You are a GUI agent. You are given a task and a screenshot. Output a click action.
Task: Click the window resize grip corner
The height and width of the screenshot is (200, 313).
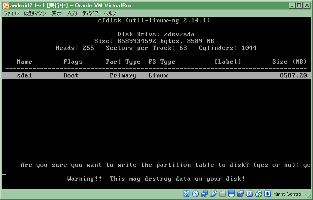309,195
